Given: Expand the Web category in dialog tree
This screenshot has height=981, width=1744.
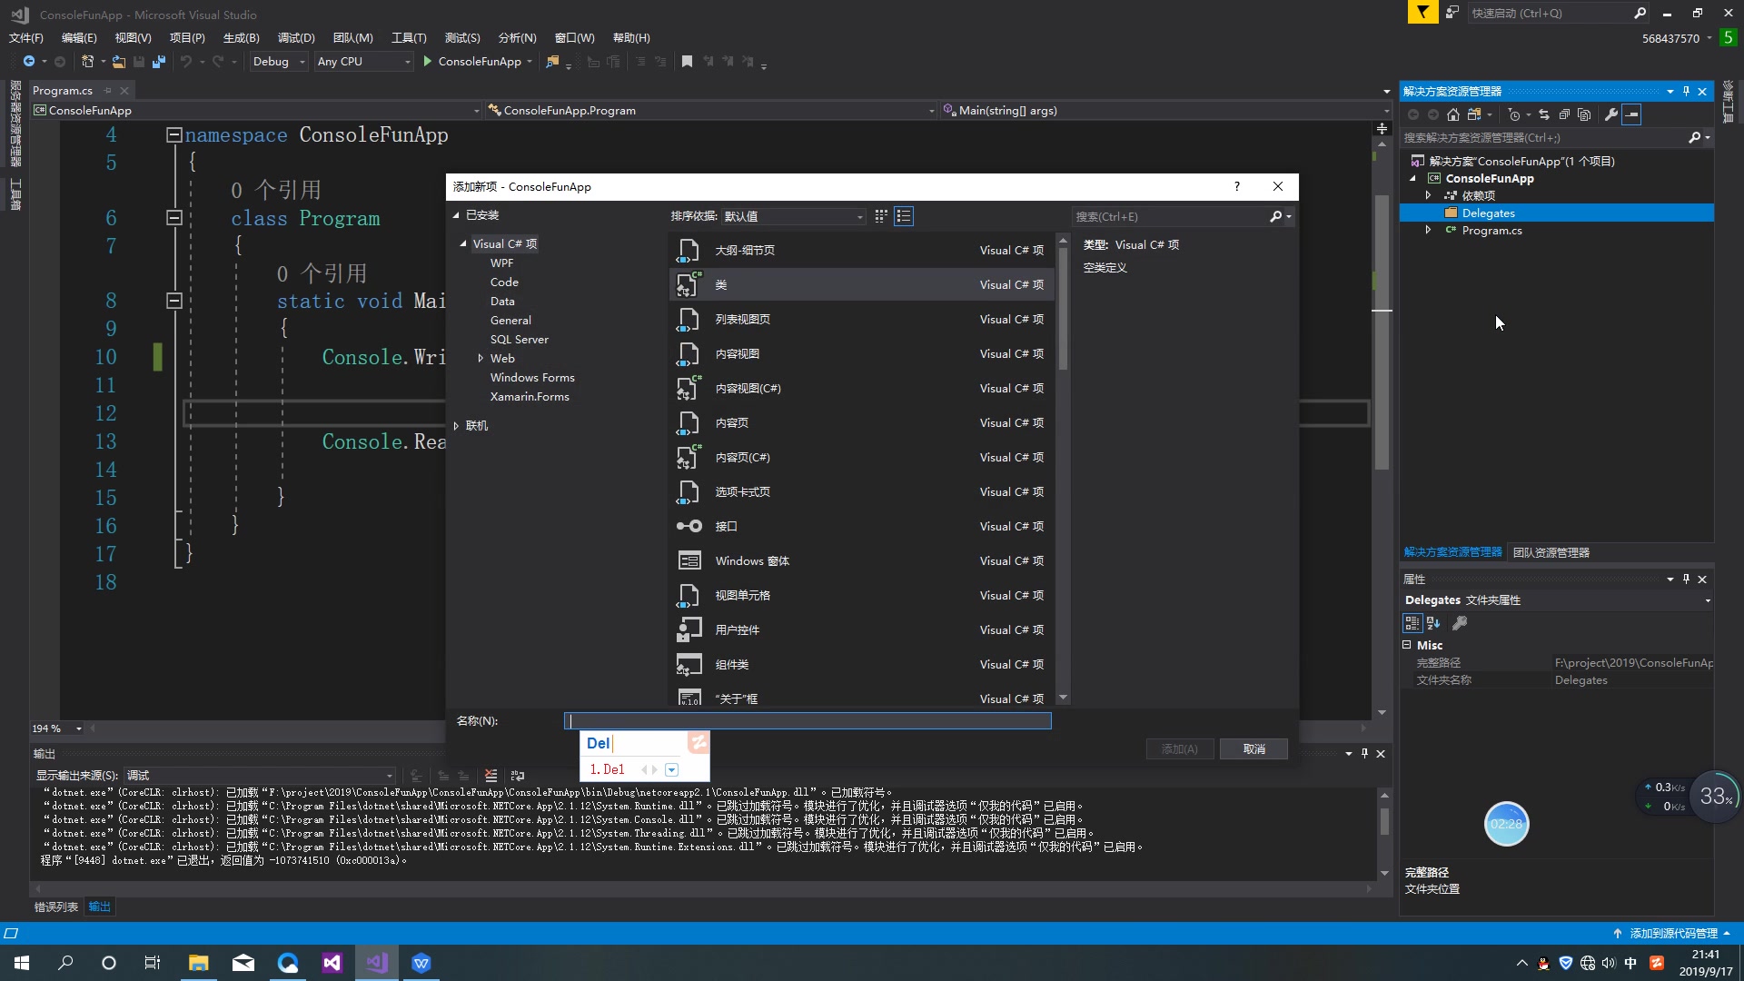Looking at the screenshot, I should (481, 358).
